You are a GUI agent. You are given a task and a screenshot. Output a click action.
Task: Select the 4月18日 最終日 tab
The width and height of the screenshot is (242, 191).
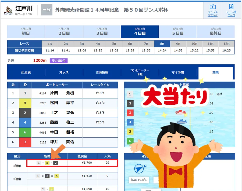(x=216, y=32)
